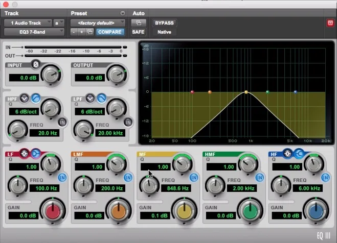Disable the MF band IN button
Image resolution: width=337 pixels, height=243 pixels.
tap(194, 178)
